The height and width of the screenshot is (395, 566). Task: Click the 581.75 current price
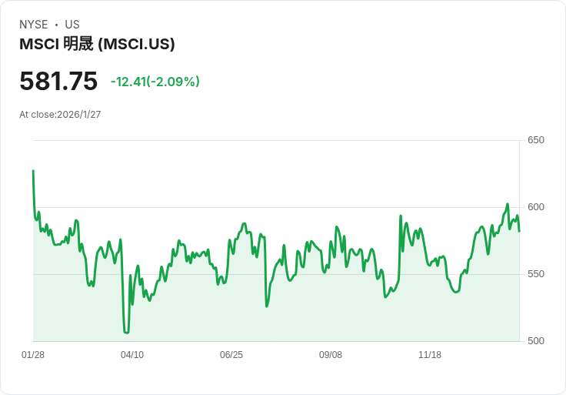[x=58, y=82]
